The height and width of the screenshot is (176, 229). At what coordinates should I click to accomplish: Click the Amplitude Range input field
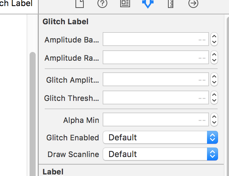click(x=156, y=57)
